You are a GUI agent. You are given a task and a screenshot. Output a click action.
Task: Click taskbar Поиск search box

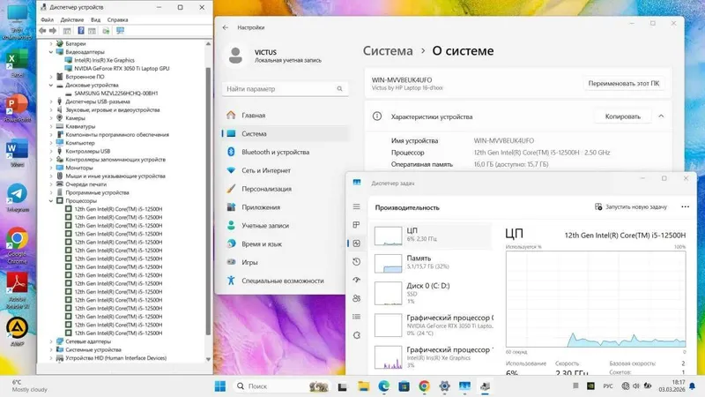[282, 386]
